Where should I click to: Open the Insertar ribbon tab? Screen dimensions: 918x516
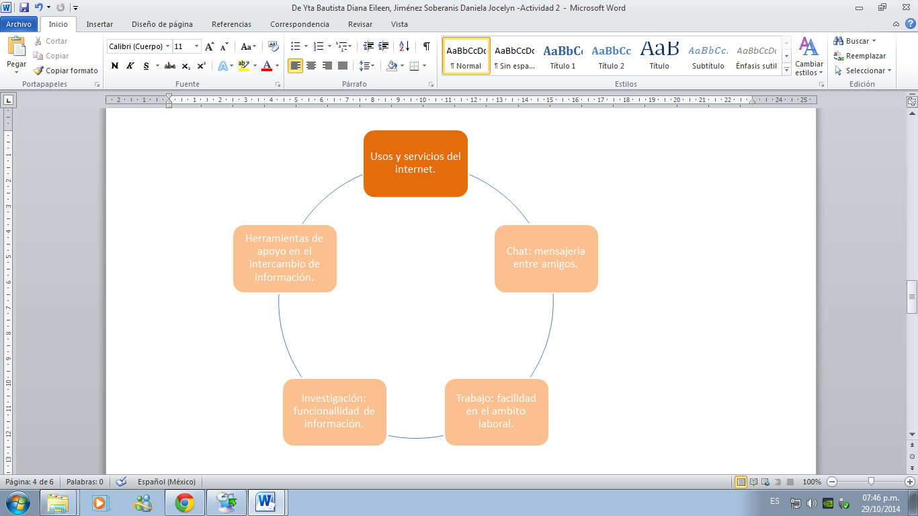click(99, 24)
